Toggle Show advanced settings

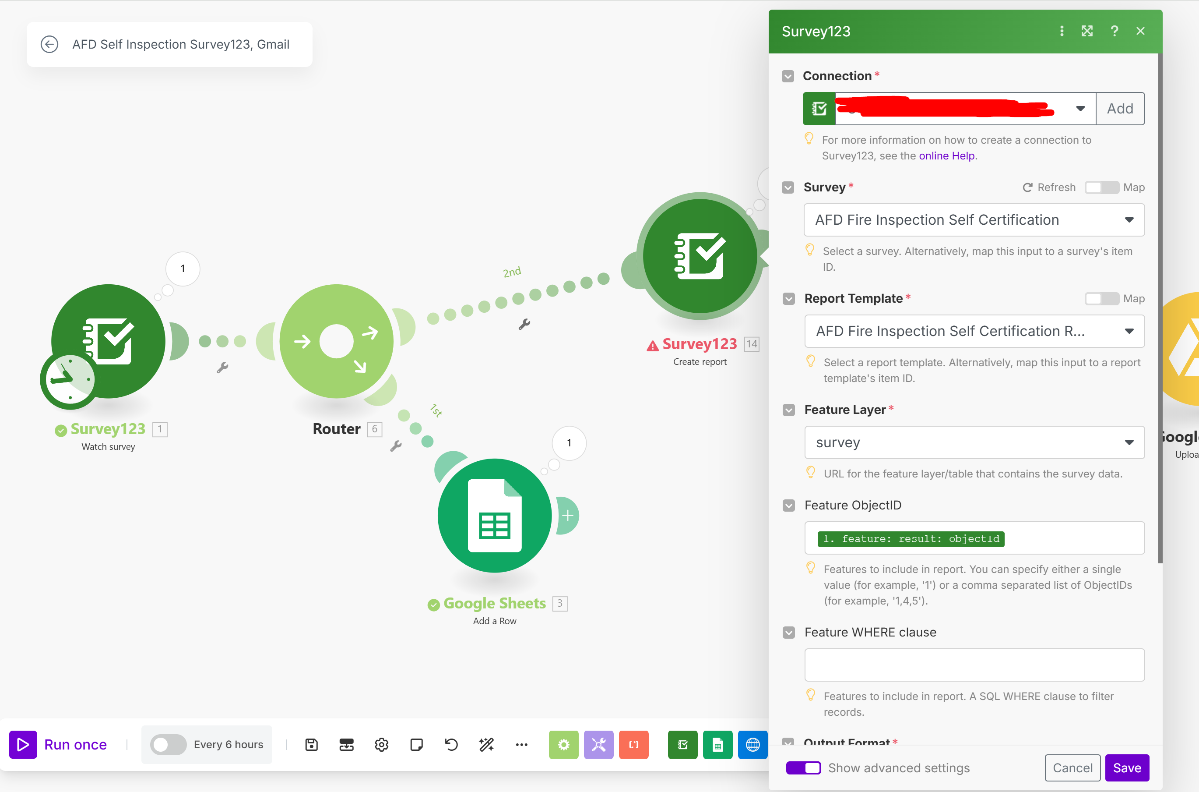[x=803, y=768]
